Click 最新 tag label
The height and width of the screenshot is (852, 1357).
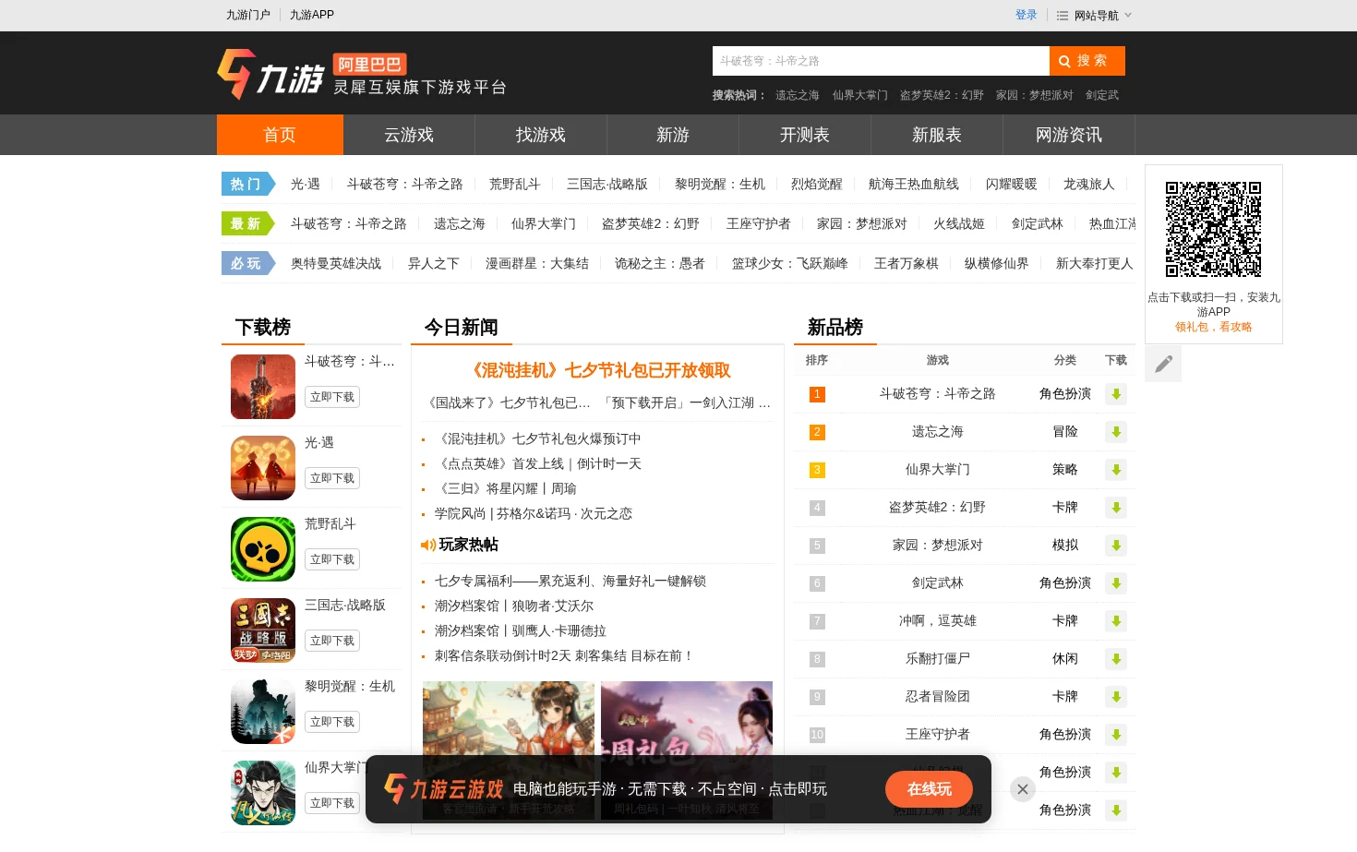[247, 224]
